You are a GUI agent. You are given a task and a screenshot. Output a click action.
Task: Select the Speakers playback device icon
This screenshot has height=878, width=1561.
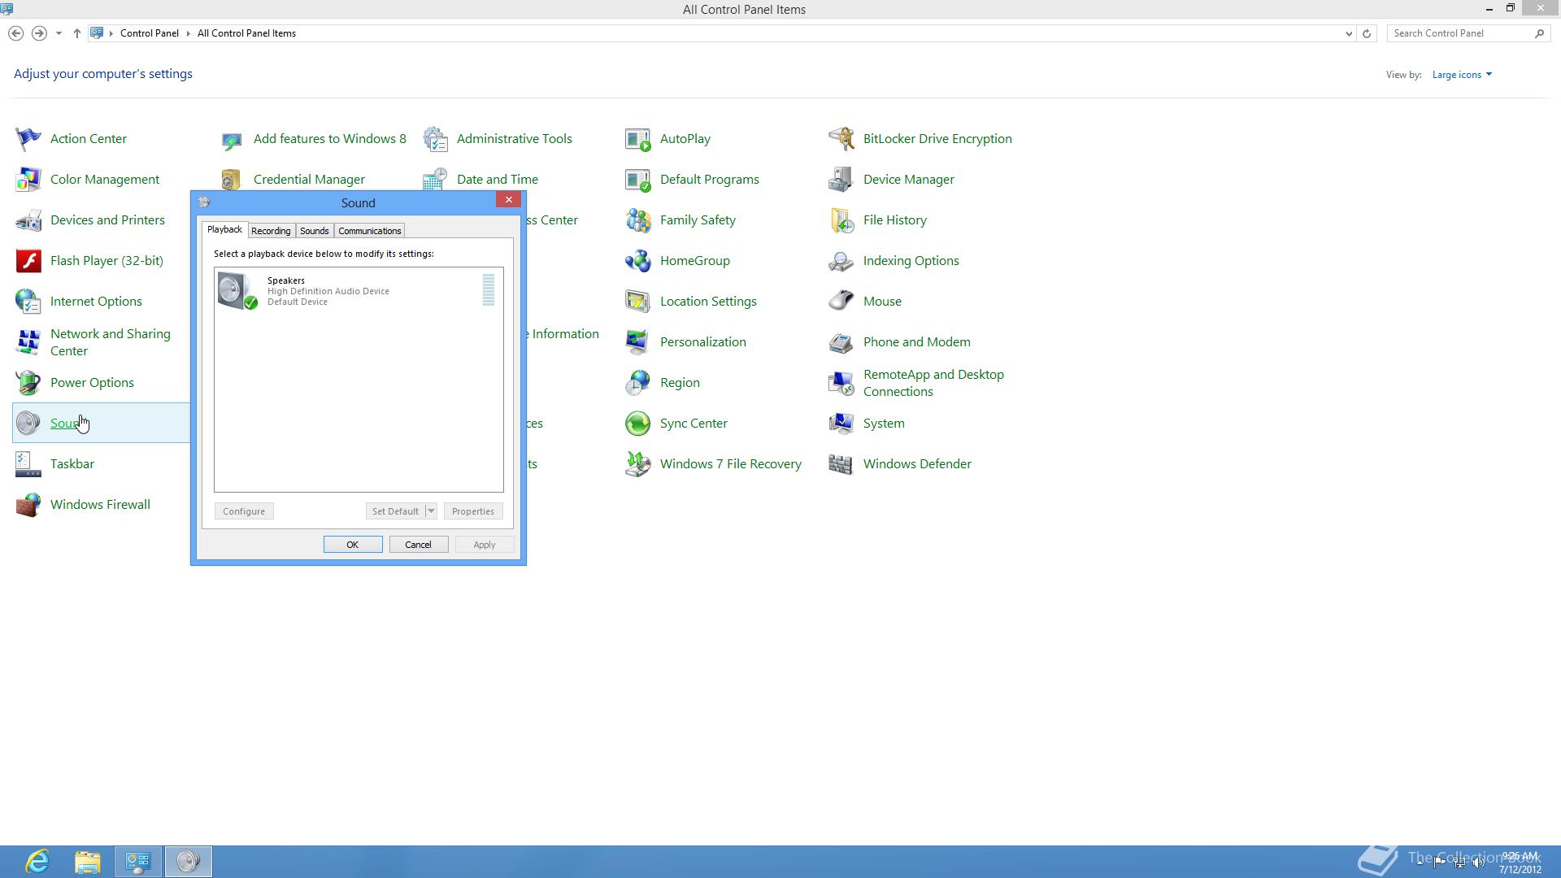[237, 291]
